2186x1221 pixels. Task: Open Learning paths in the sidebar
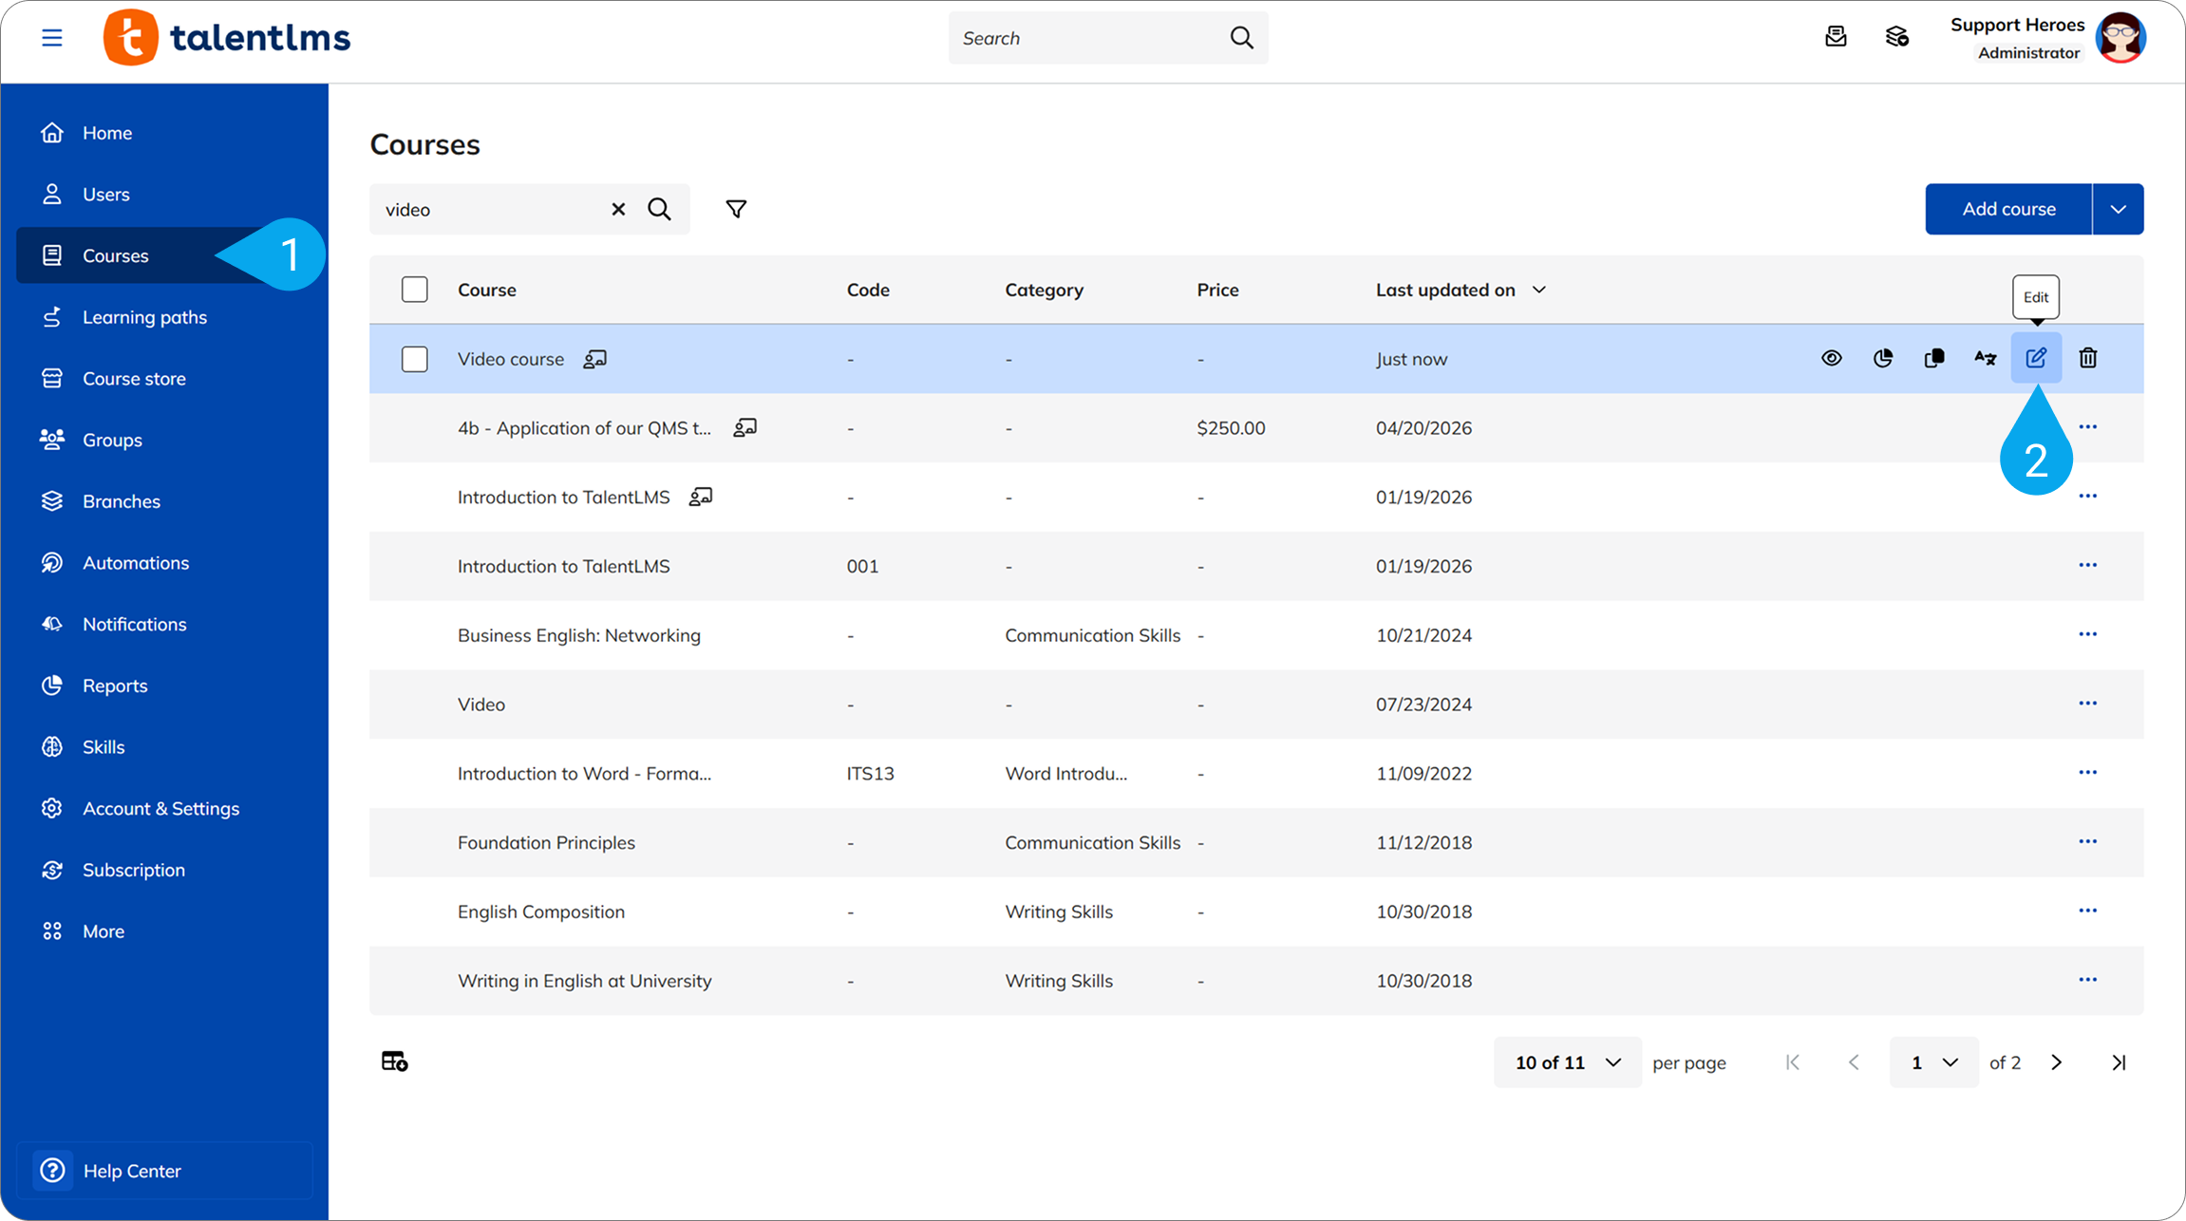click(x=144, y=317)
